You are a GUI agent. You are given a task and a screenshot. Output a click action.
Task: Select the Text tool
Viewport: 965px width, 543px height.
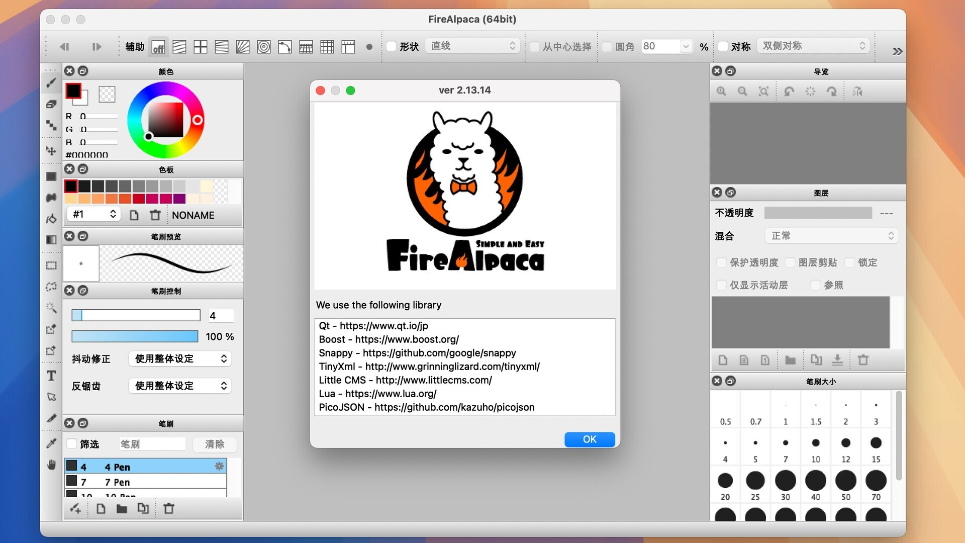tap(51, 376)
